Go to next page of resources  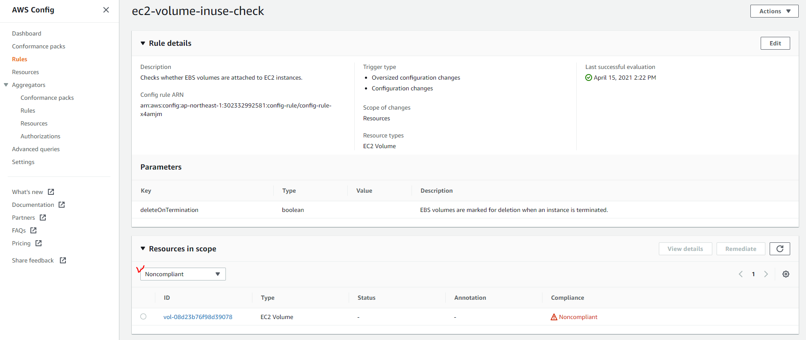(766, 274)
